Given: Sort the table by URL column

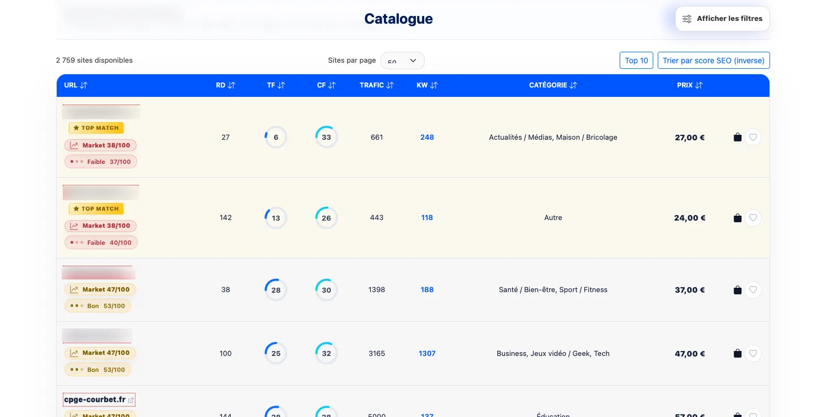Looking at the screenshot, I should coord(75,85).
